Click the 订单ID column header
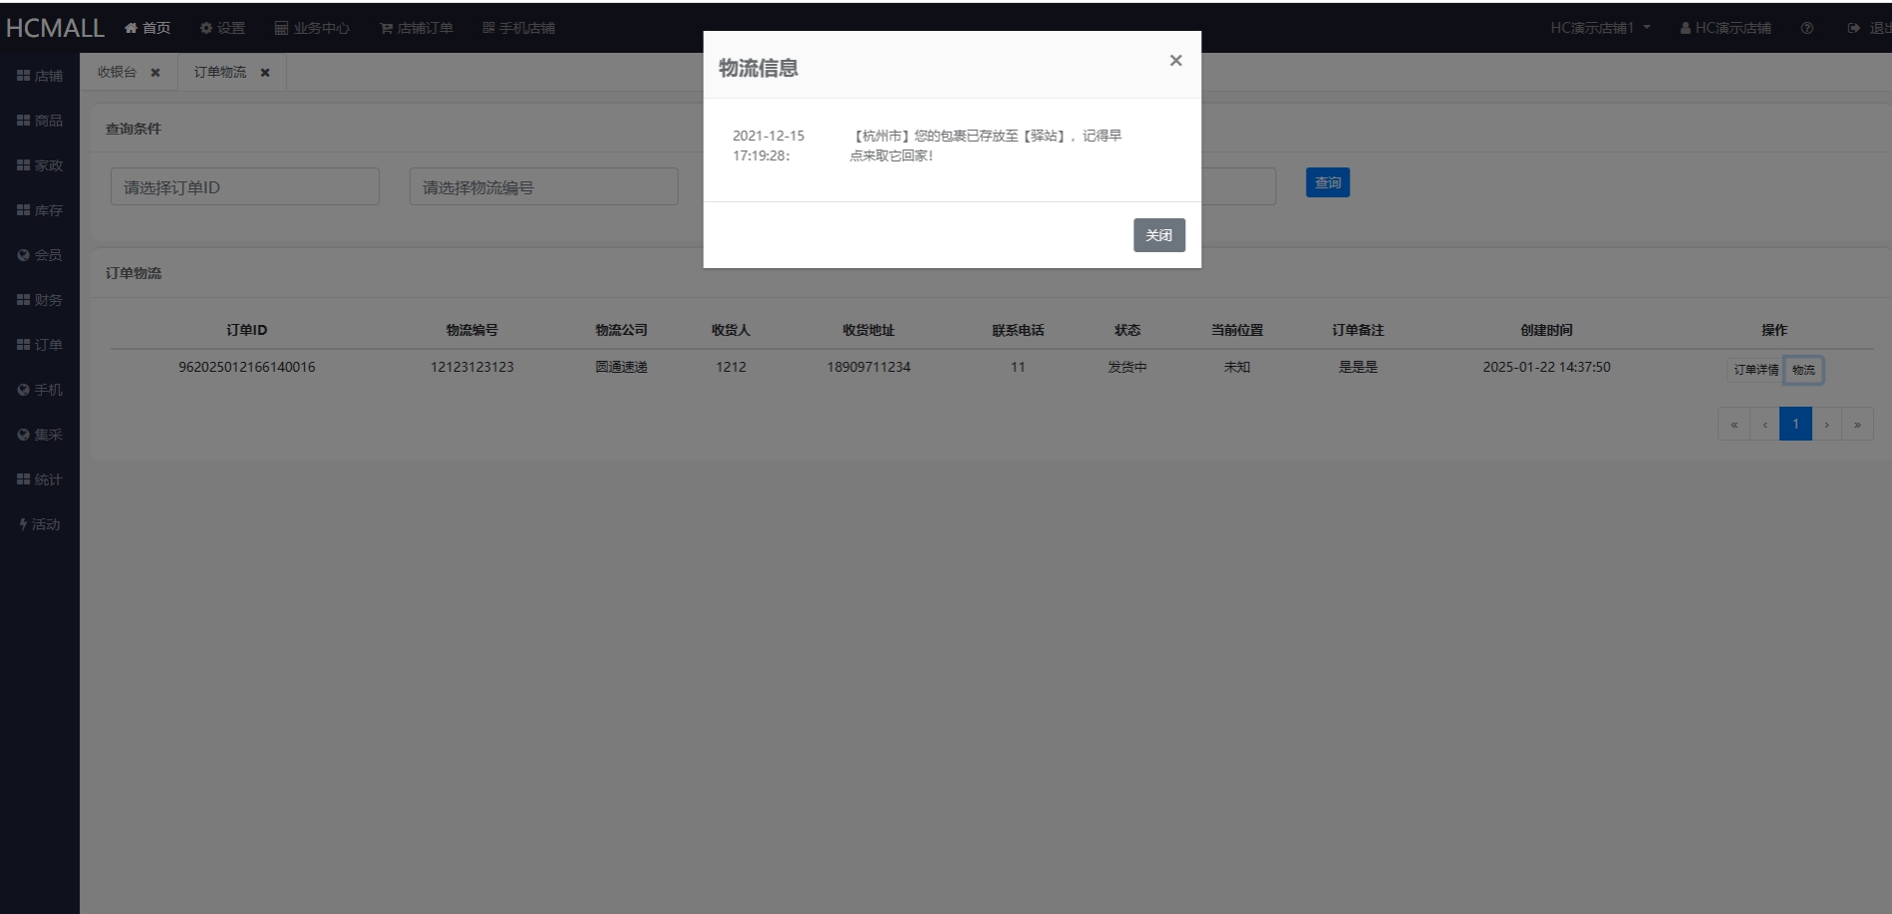Screen dimensions: 1892x914 [x=247, y=330]
